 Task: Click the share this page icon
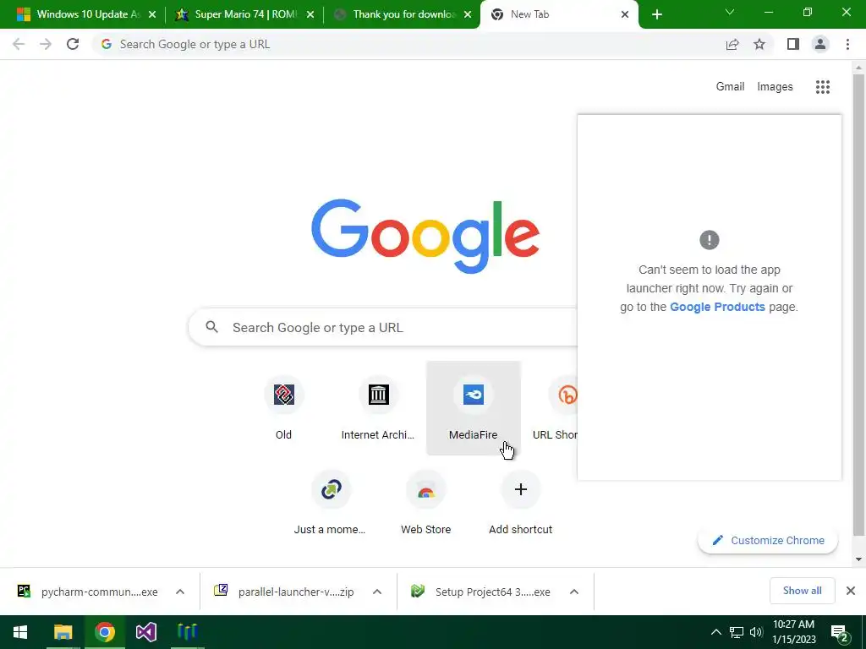tap(732, 44)
